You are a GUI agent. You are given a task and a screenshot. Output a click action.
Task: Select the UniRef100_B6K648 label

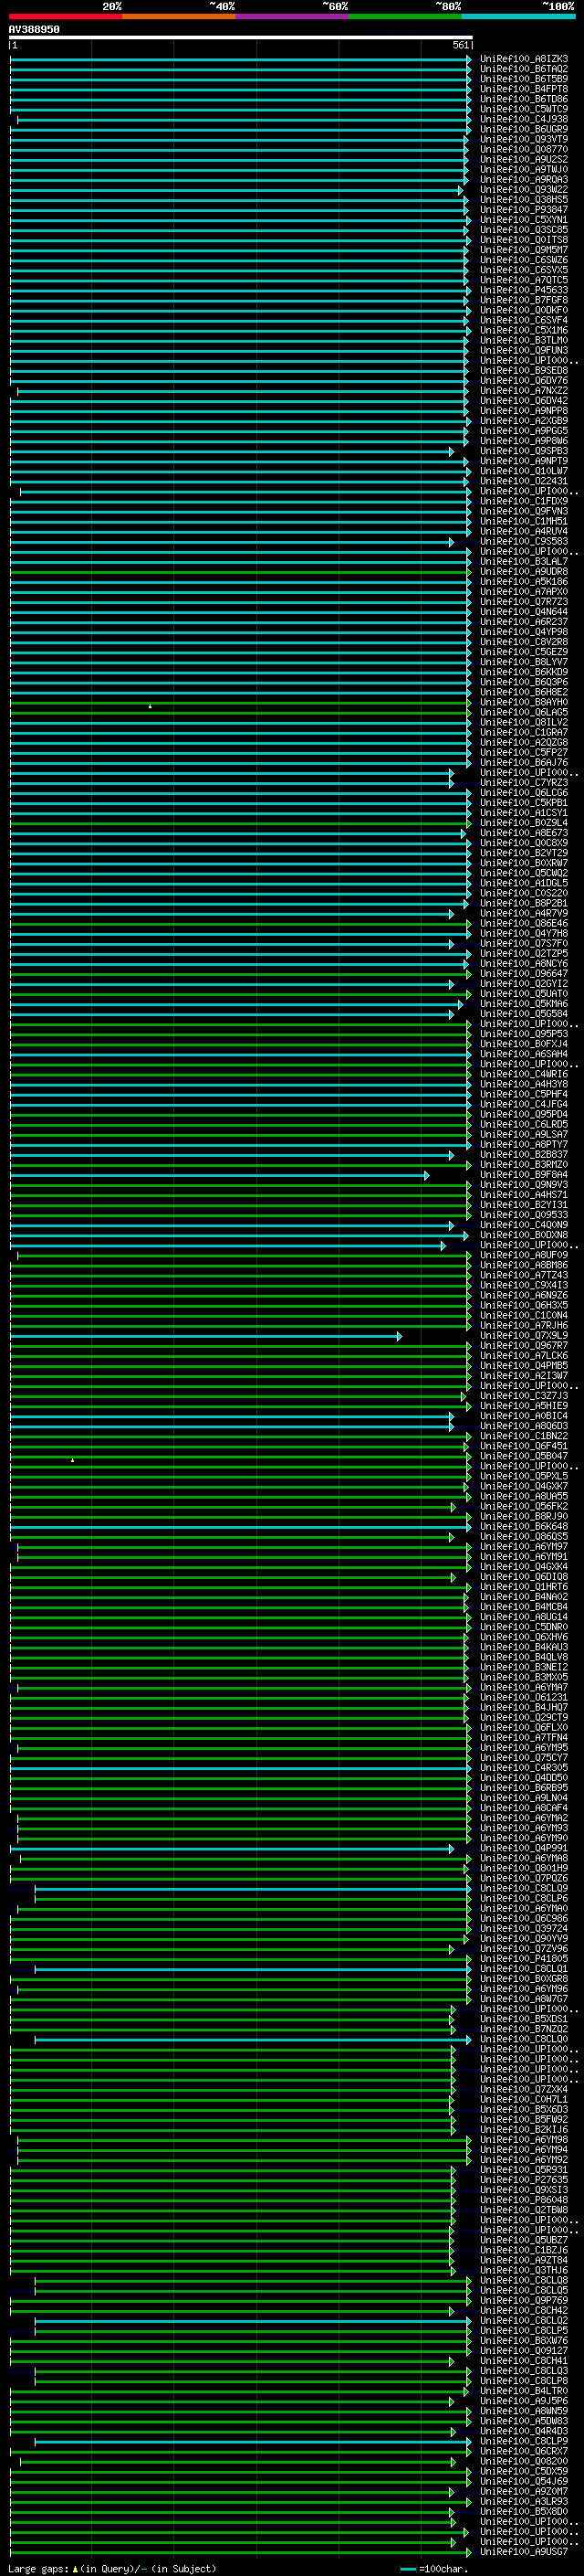pyautogui.click(x=524, y=1526)
